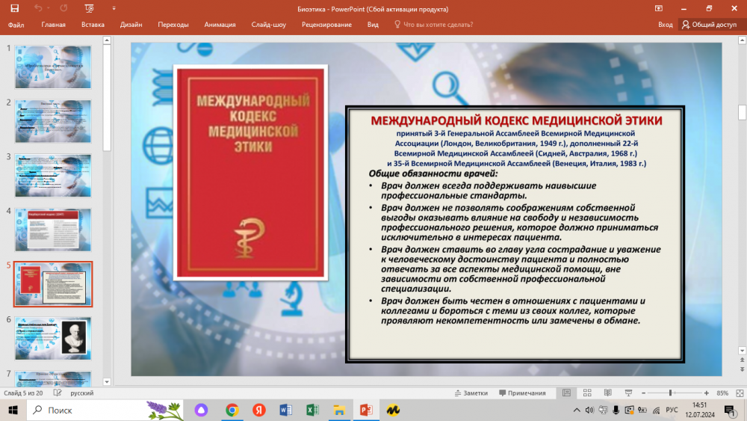Show hidden system tray icons chevron
747x421 pixels.
tap(577, 410)
